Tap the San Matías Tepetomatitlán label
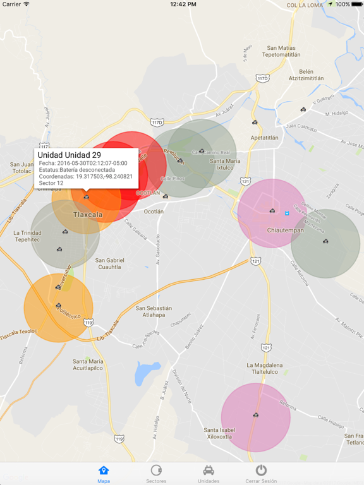Image resolution: width=364 pixels, height=485 pixels. 281,51
